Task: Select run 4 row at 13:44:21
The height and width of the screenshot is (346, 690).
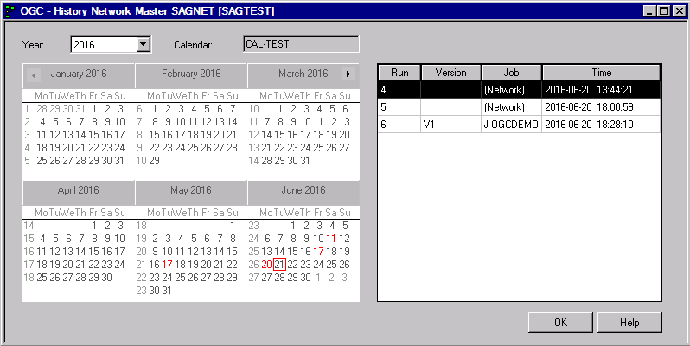Action: (520, 90)
